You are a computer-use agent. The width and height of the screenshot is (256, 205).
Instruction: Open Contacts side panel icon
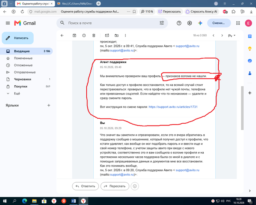pos(250,73)
